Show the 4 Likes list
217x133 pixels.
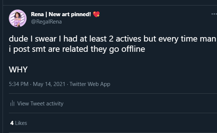(18, 123)
